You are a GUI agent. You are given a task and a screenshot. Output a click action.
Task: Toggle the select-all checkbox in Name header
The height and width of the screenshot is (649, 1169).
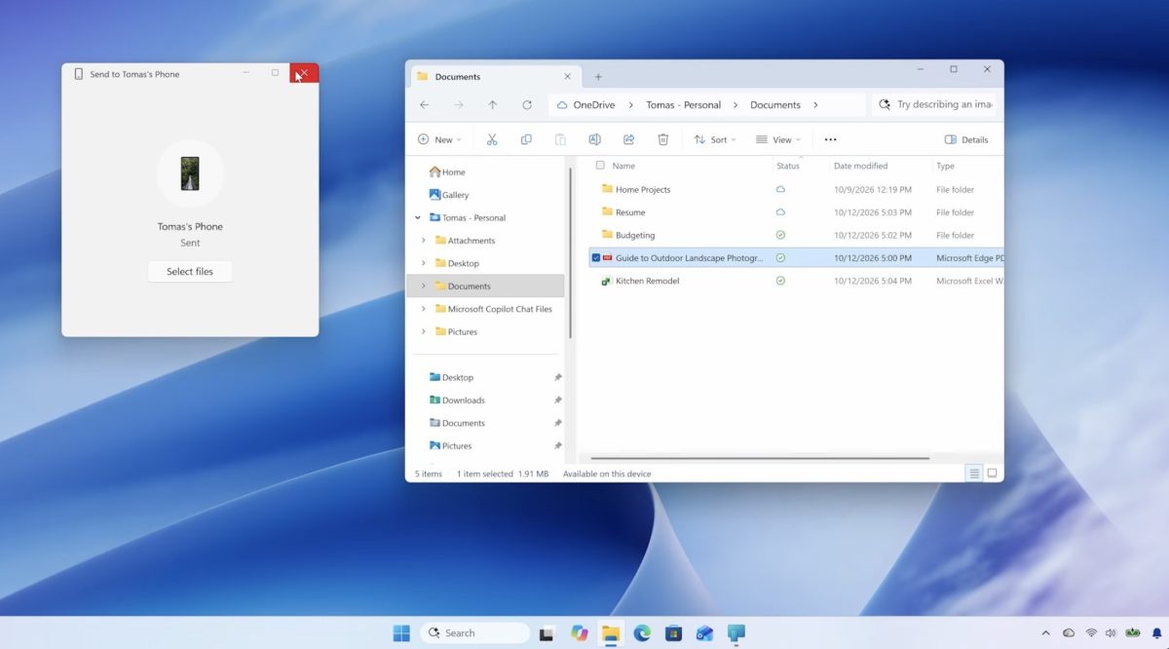pyautogui.click(x=600, y=166)
